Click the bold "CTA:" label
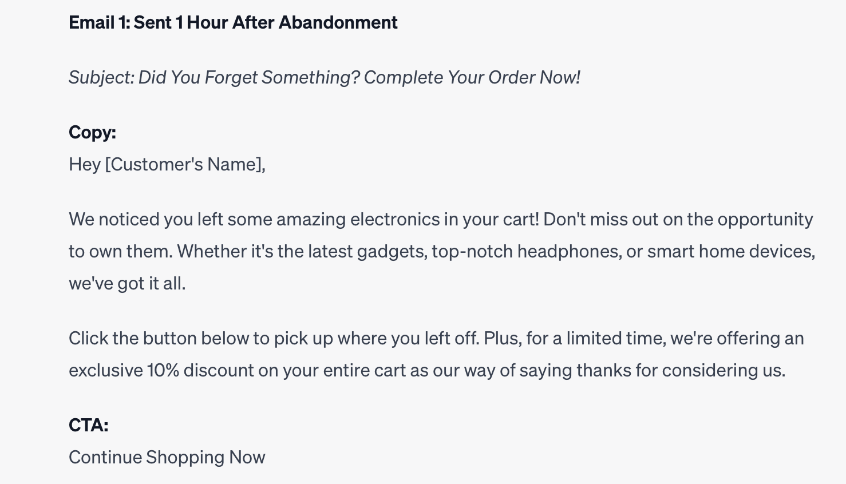846x484 pixels. pos(88,425)
